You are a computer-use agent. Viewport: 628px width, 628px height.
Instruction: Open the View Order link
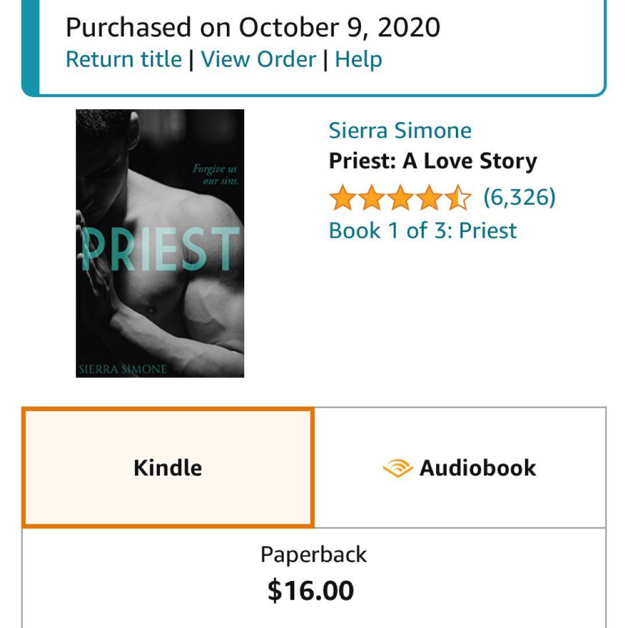click(259, 59)
